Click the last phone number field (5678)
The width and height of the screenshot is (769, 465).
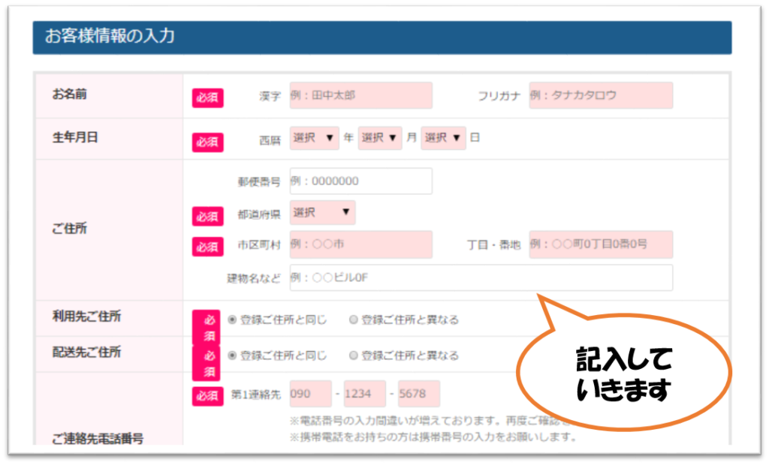pyautogui.click(x=418, y=394)
